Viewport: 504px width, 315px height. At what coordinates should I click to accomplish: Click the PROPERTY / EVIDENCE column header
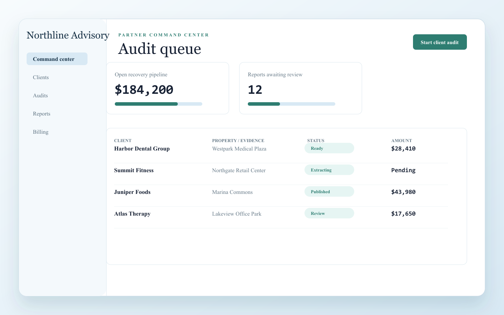238,140
